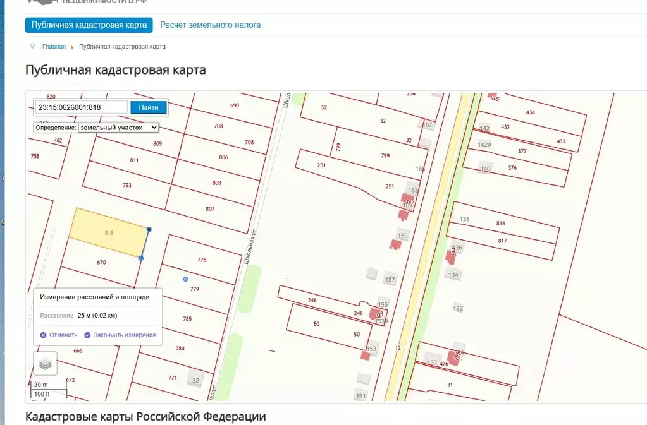
Task: Open the 'Расчет земельного налога' tab
Action: [x=210, y=25]
